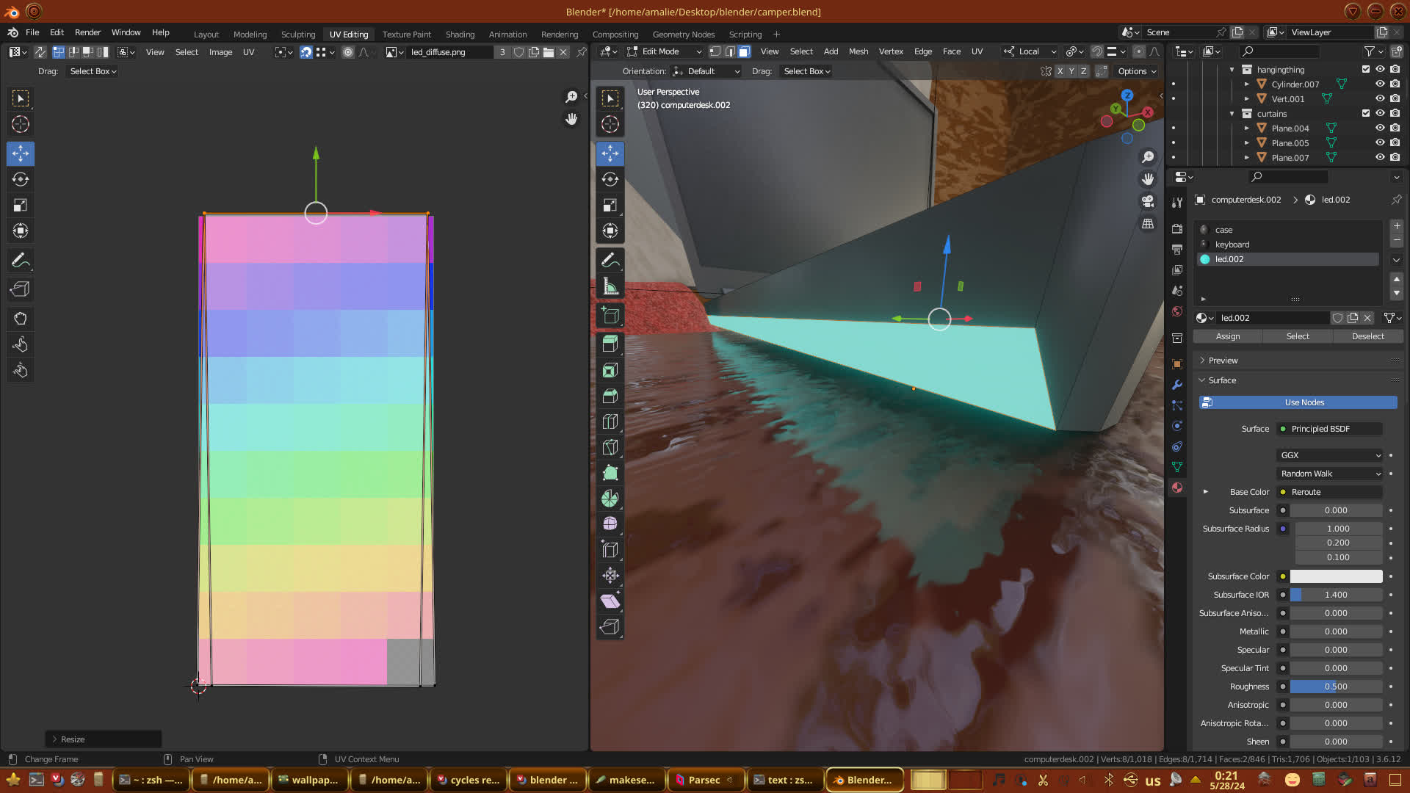Expand the Preview panel
The width and height of the screenshot is (1410, 793).
click(1223, 361)
